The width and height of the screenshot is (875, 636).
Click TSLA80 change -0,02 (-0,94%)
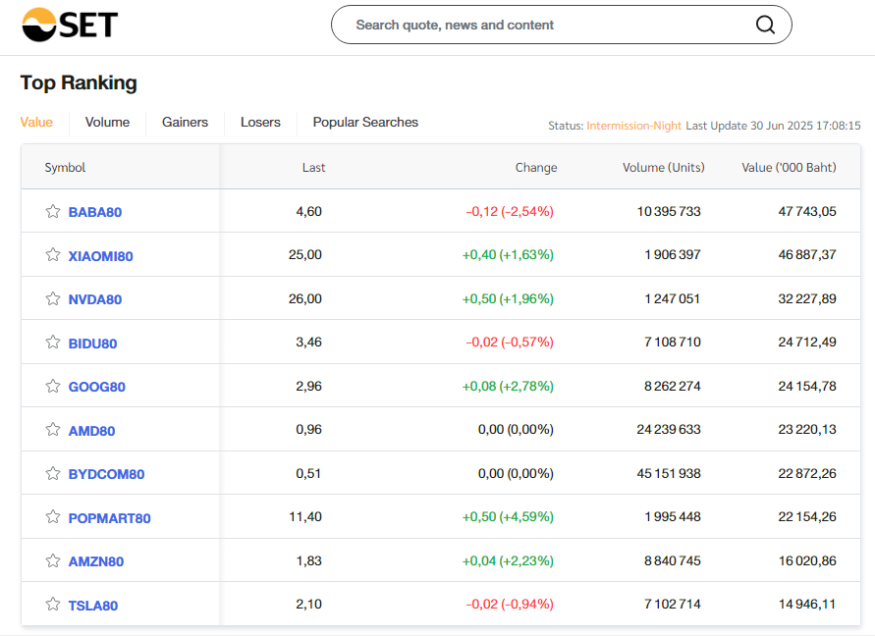pyautogui.click(x=510, y=605)
